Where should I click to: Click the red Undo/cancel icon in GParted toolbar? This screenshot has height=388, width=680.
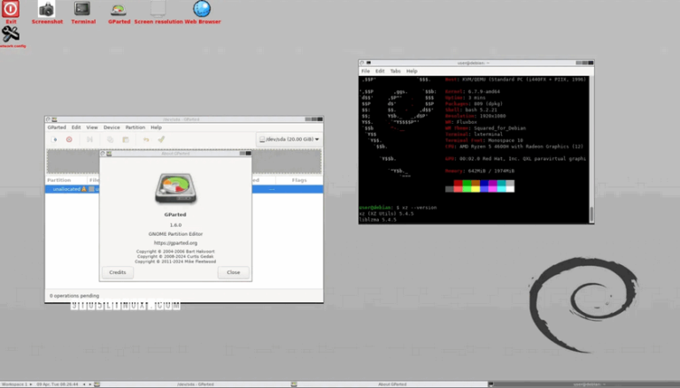(x=68, y=139)
